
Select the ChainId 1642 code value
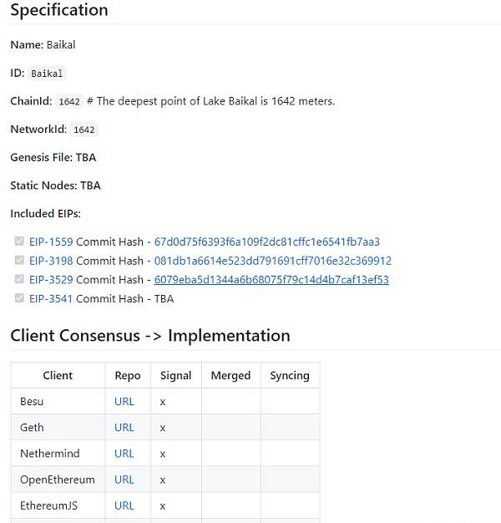(69, 101)
